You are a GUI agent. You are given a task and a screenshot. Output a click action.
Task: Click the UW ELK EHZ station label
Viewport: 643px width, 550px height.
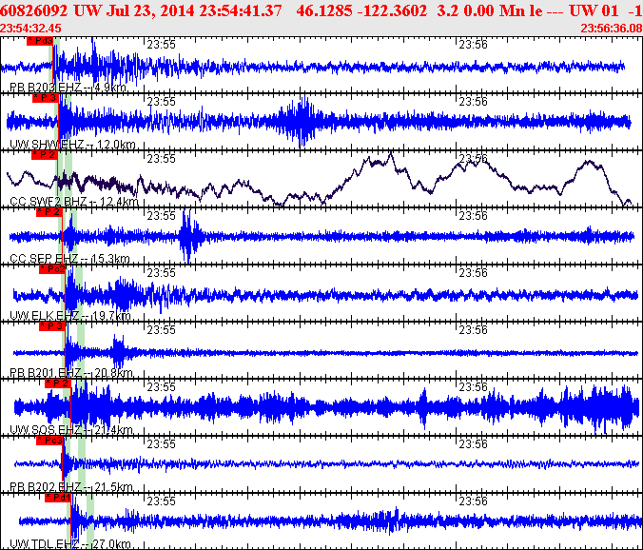coord(56,315)
